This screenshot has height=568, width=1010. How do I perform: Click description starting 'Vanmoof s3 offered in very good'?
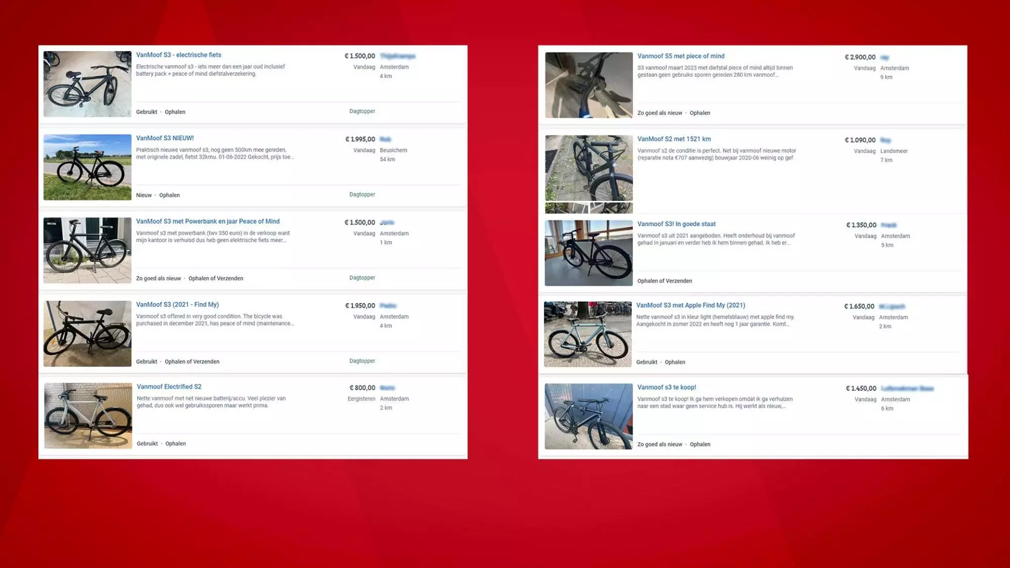215,320
